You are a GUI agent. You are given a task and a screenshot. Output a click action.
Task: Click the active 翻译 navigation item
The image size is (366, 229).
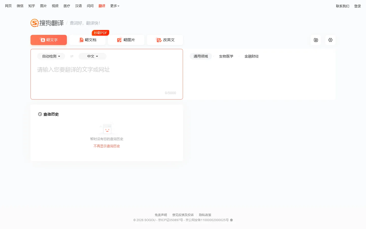(102, 6)
